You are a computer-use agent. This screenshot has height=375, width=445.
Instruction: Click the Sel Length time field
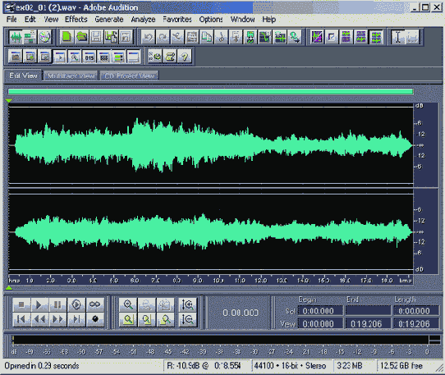click(x=415, y=311)
